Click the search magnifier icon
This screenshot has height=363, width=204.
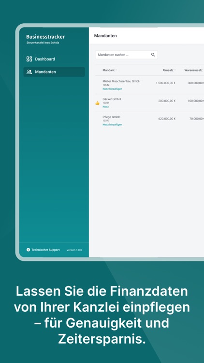coord(153,55)
